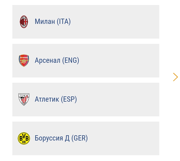Click the (ITA) country code label

coord(64,22)
